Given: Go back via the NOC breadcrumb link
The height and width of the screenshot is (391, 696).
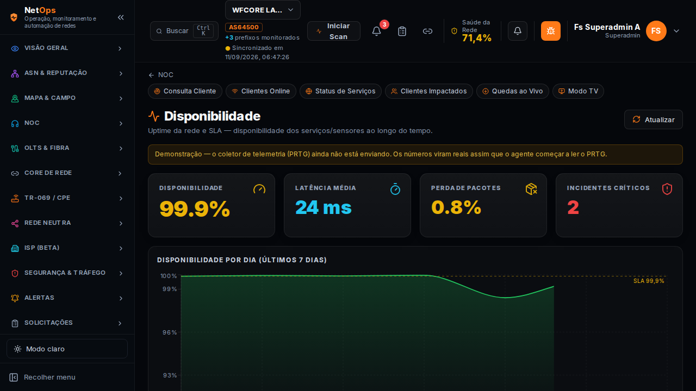Looking at the screenshot, I should coord(161,75).
